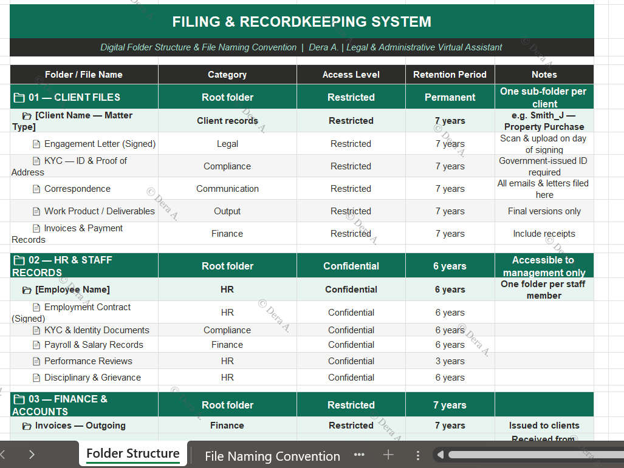Screen dimensions: 624x468
Task: Select HR cell in Disciplinary & Grievance row
Action: pos(227,378)
